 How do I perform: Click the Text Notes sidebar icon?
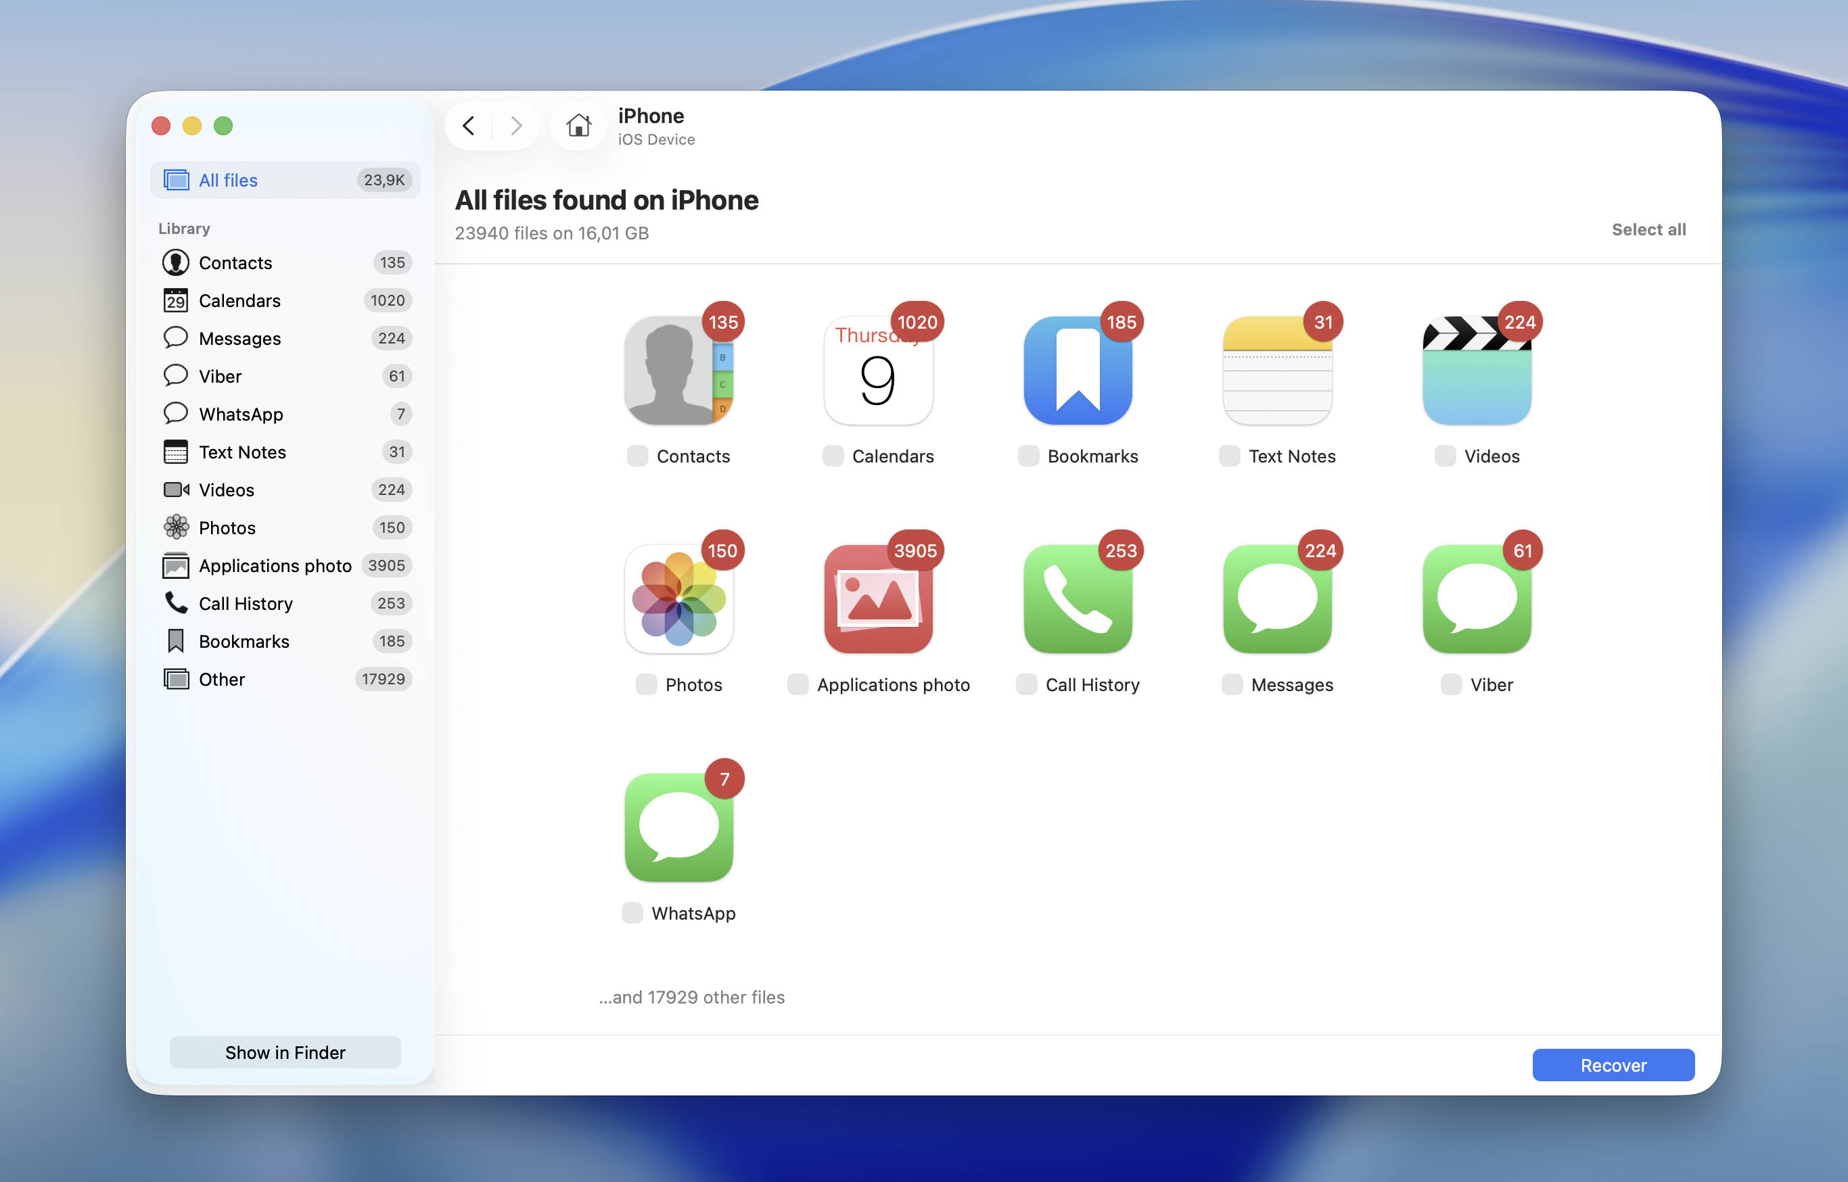coord(176,452)
